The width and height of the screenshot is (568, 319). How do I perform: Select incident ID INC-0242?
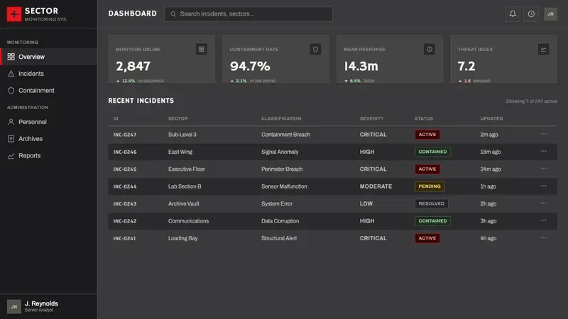tap(125, 221)
